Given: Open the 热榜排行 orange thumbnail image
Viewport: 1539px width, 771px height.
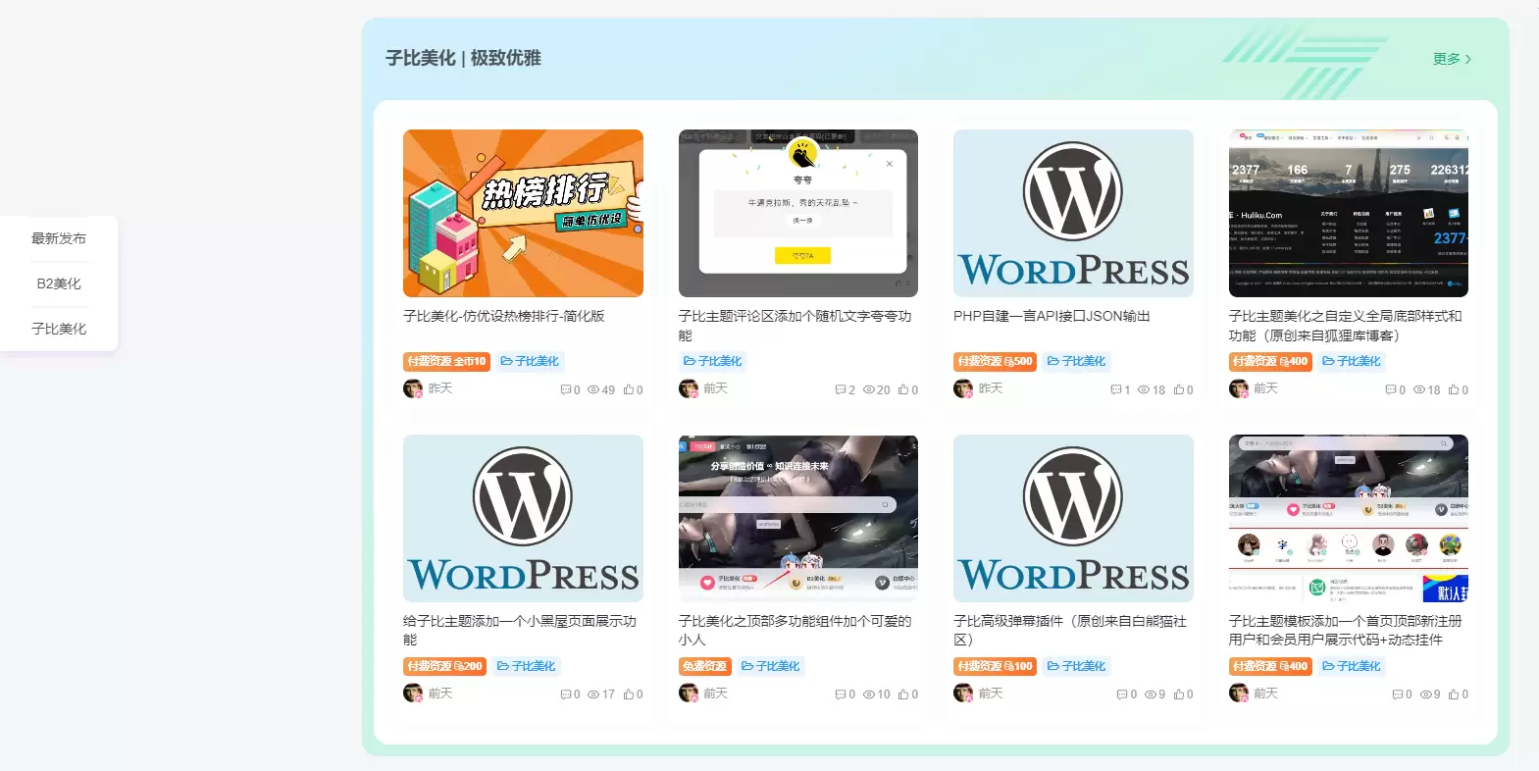Looking at the screenshot, I should [523, 213].
